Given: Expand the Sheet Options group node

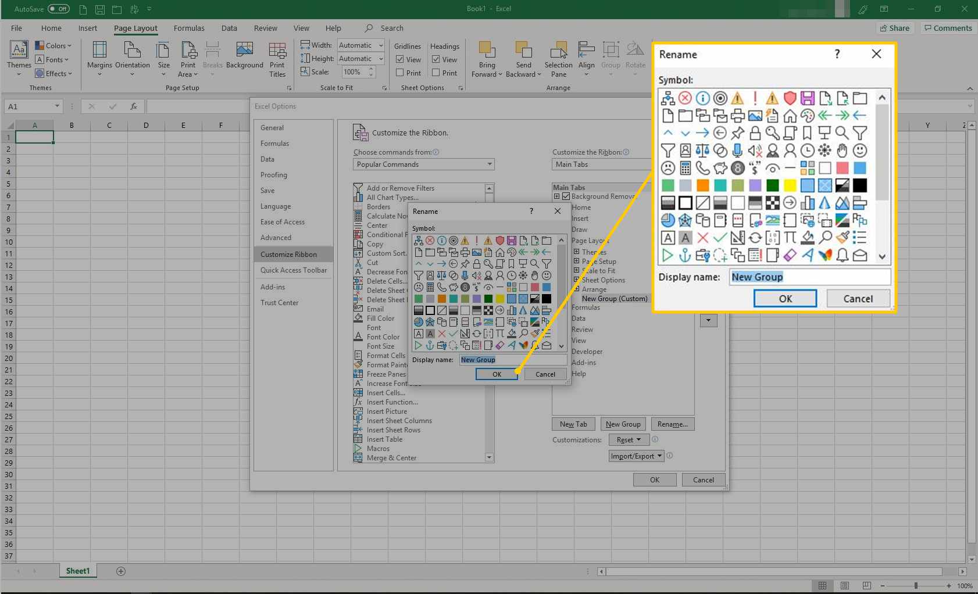Looking at the screenshot, I should click(576, 280).
